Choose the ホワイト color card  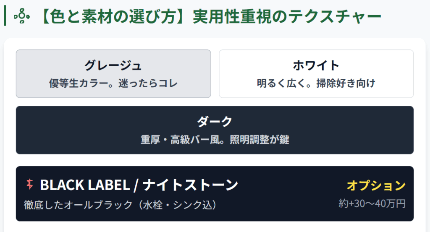tap(316, 74)
